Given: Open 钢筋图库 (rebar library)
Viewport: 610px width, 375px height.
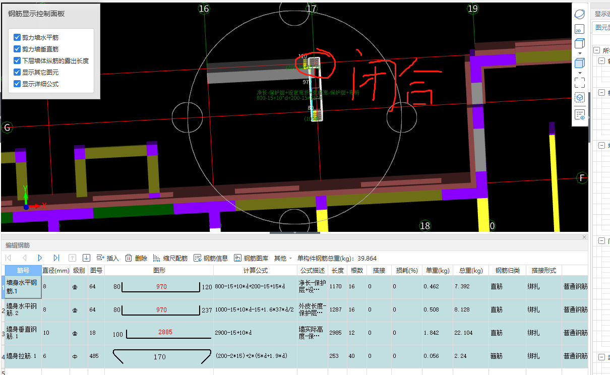Looking at the screenshot, I should [x=251, y=258].
